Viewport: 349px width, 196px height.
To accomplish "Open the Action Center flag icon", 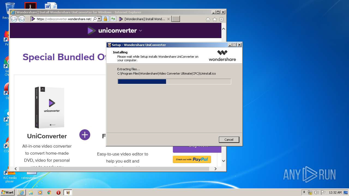I will pos(323,192).
